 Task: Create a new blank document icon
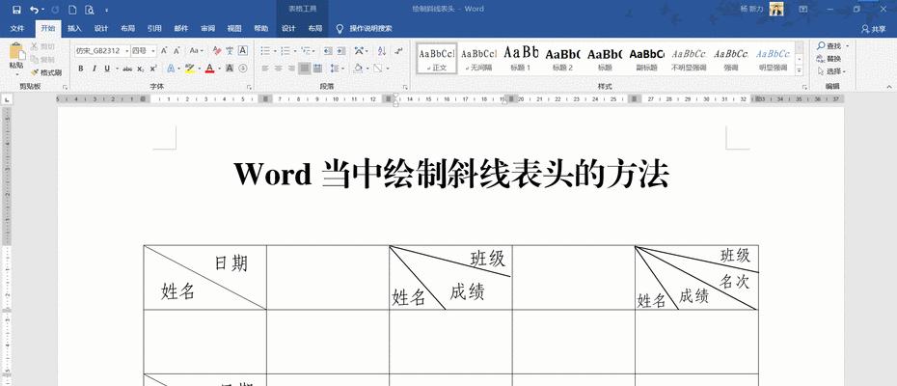pyautogui.click(x=72, y=9)
